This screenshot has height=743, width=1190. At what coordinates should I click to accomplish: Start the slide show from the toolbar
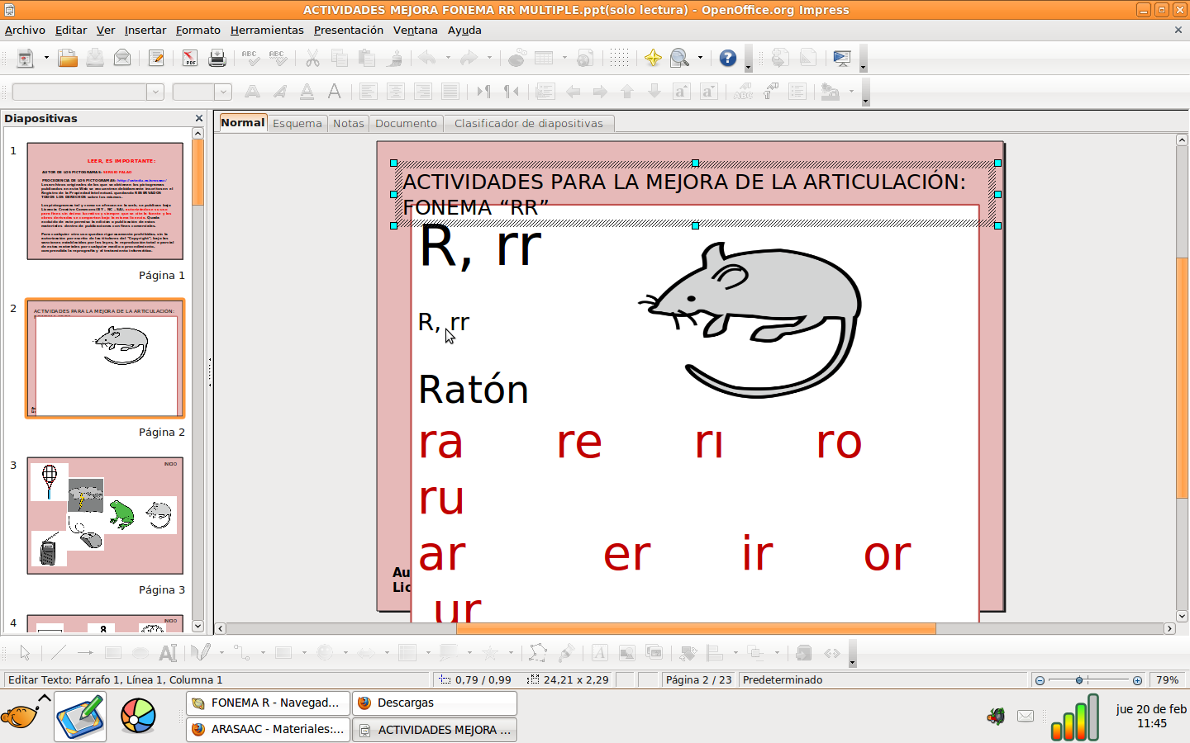840,59
